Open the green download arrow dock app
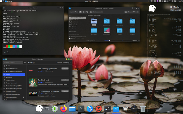Screen dimensions: 183x114 pos(55,109)
